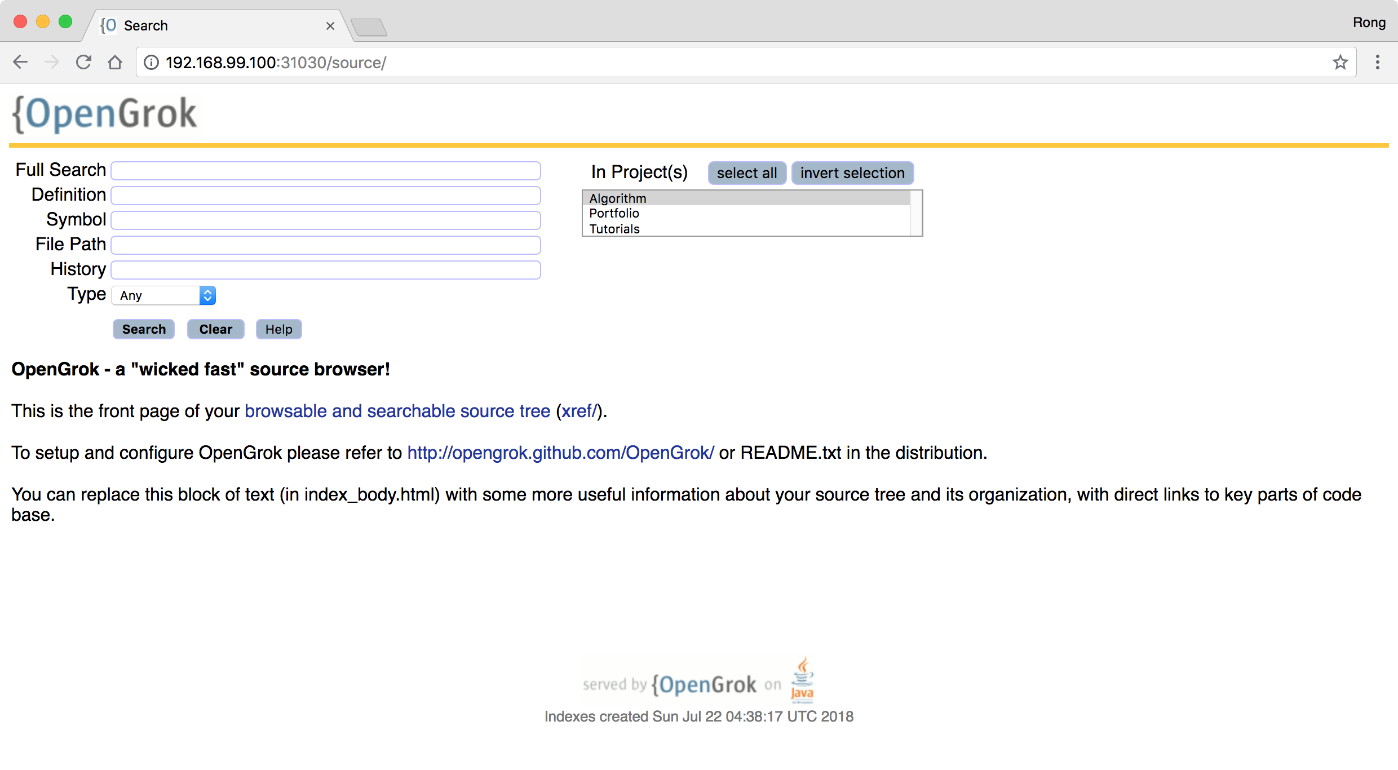Screen dimensions: 1398x770
Task: Click the Search button
Action: click(x=144, y=329)
